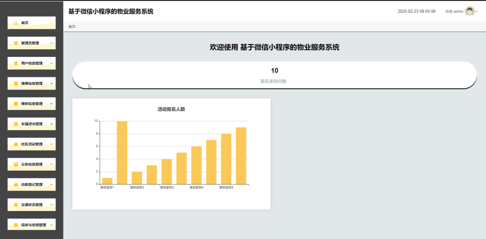Open the dropdown arrow next to admin avatar
This screenshot has width=486, height=239.
[x=477, y=12]
